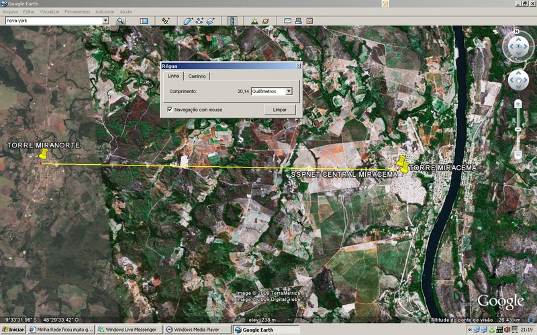Screen dimensions: 537x335
Task: Click Google Earth taskbar button
Action: coord(266,330)
